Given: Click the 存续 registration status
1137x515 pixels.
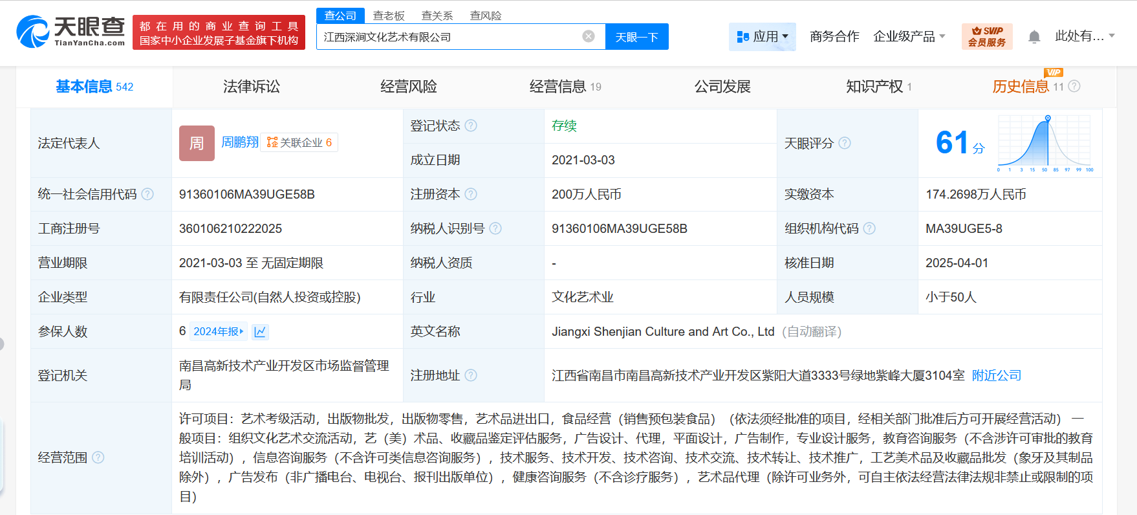Looking at the screenshot, I should pyautogui.click(x=564, y=126).
